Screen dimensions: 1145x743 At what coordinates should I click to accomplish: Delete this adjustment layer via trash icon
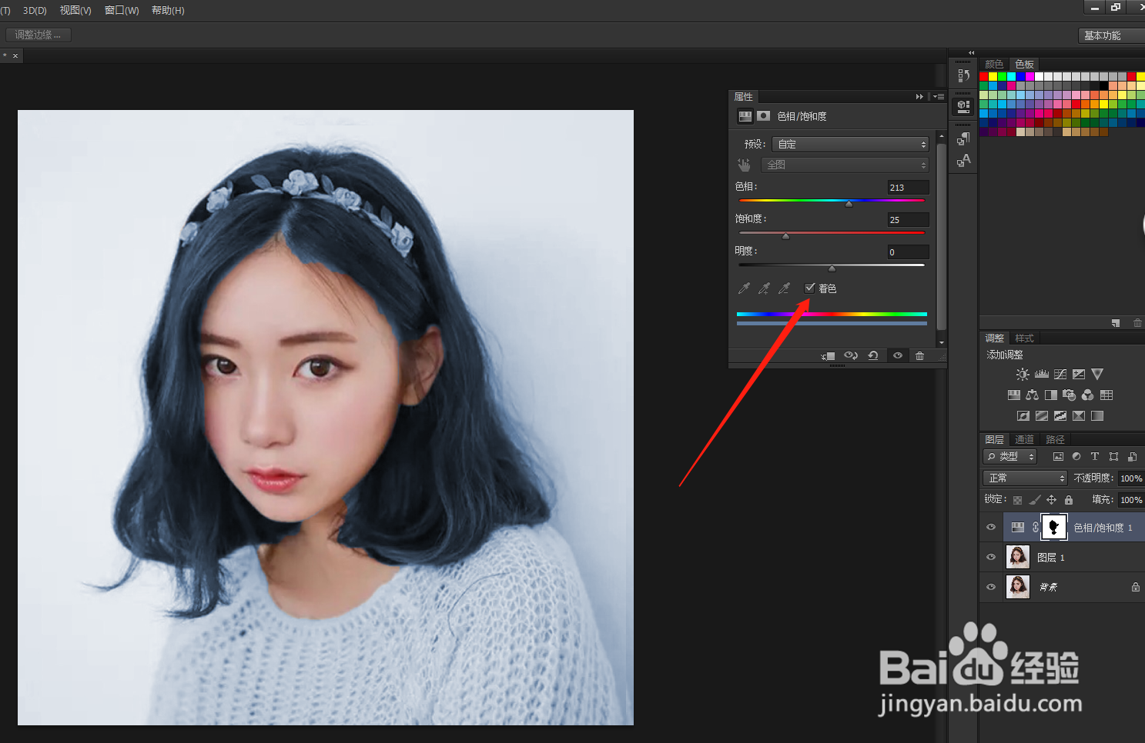click(x=919, y=356)
